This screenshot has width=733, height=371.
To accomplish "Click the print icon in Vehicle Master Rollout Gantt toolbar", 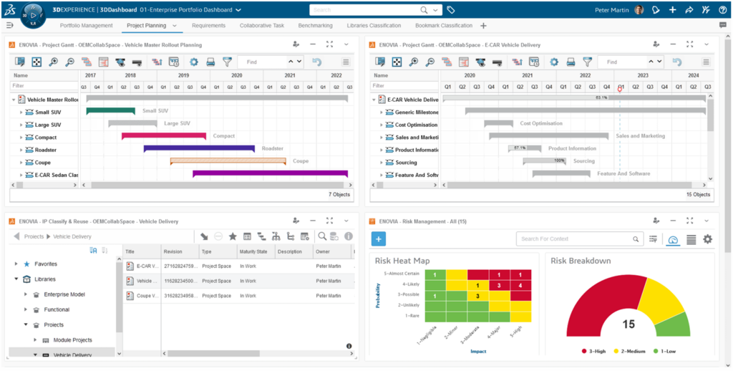I will pyautogui.click(x=210, y=62).
